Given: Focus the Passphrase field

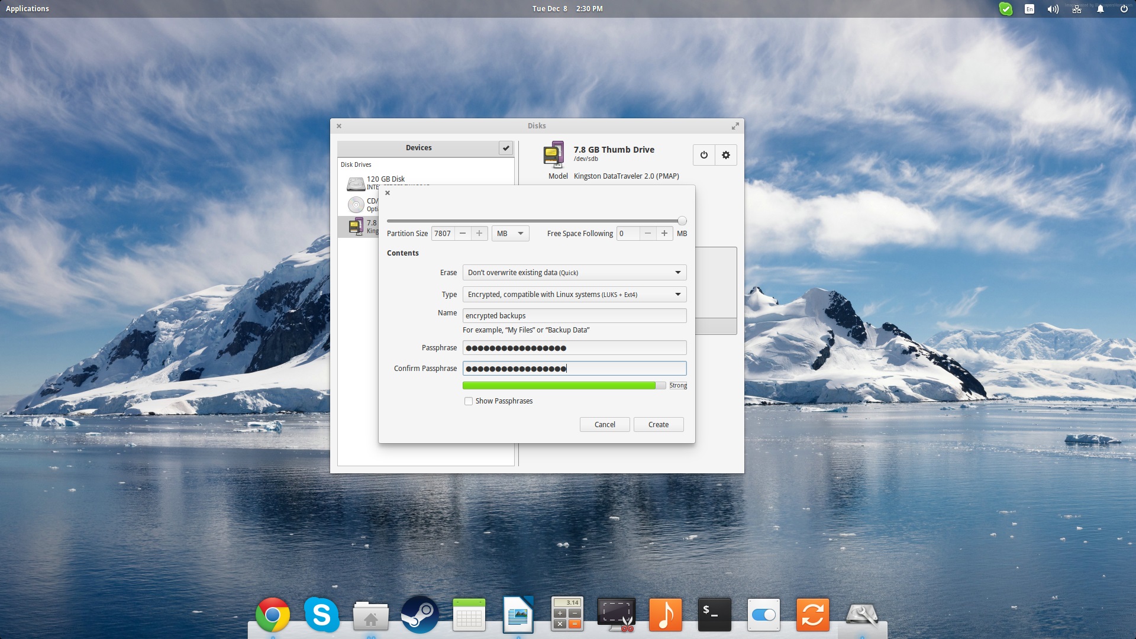Looking at the screenshot, I should click(575, 348).
